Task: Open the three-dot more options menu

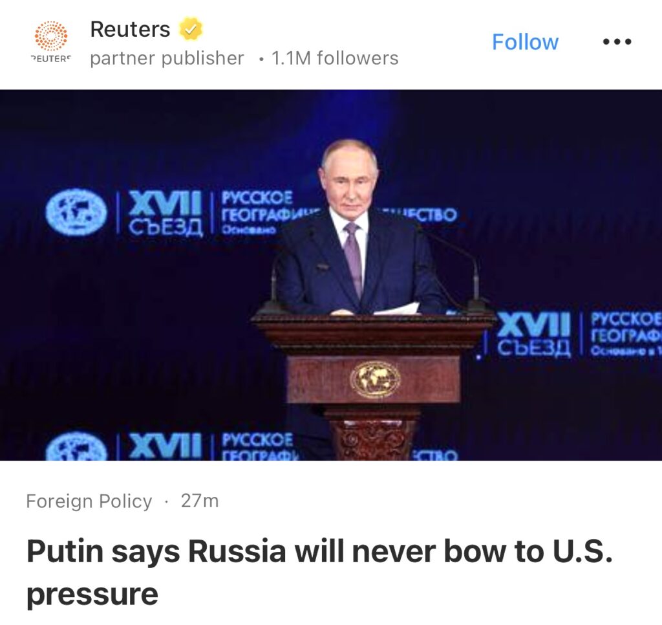Action: (x=617, y=41)
